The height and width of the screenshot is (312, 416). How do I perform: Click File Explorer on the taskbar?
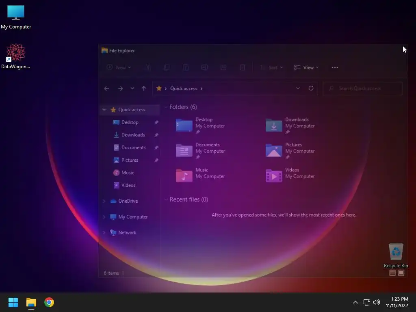click(x=31, y=302)
